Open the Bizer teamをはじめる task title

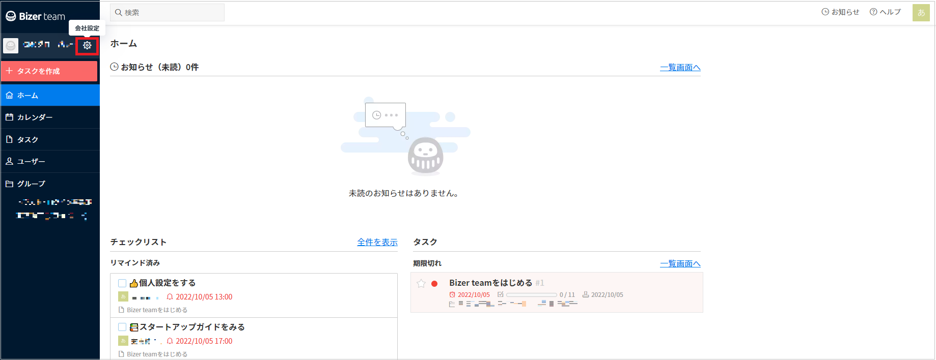[490, 283]
